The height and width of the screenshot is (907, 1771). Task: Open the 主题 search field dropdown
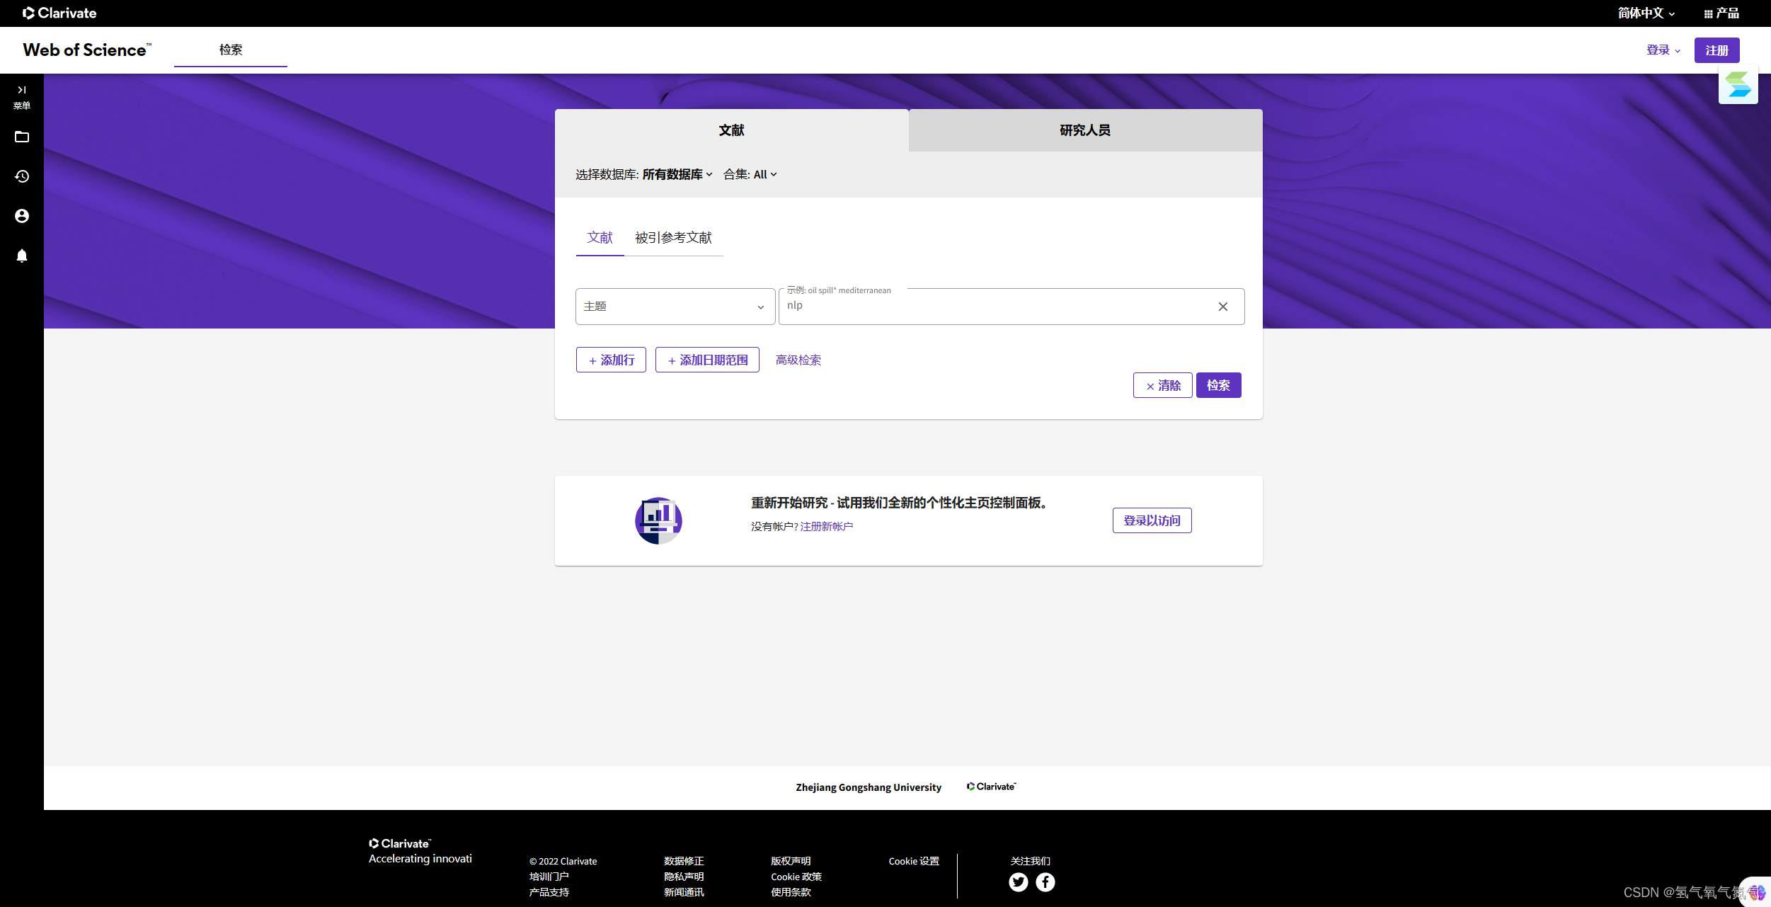pyautogui.click(x=675, y=307)
